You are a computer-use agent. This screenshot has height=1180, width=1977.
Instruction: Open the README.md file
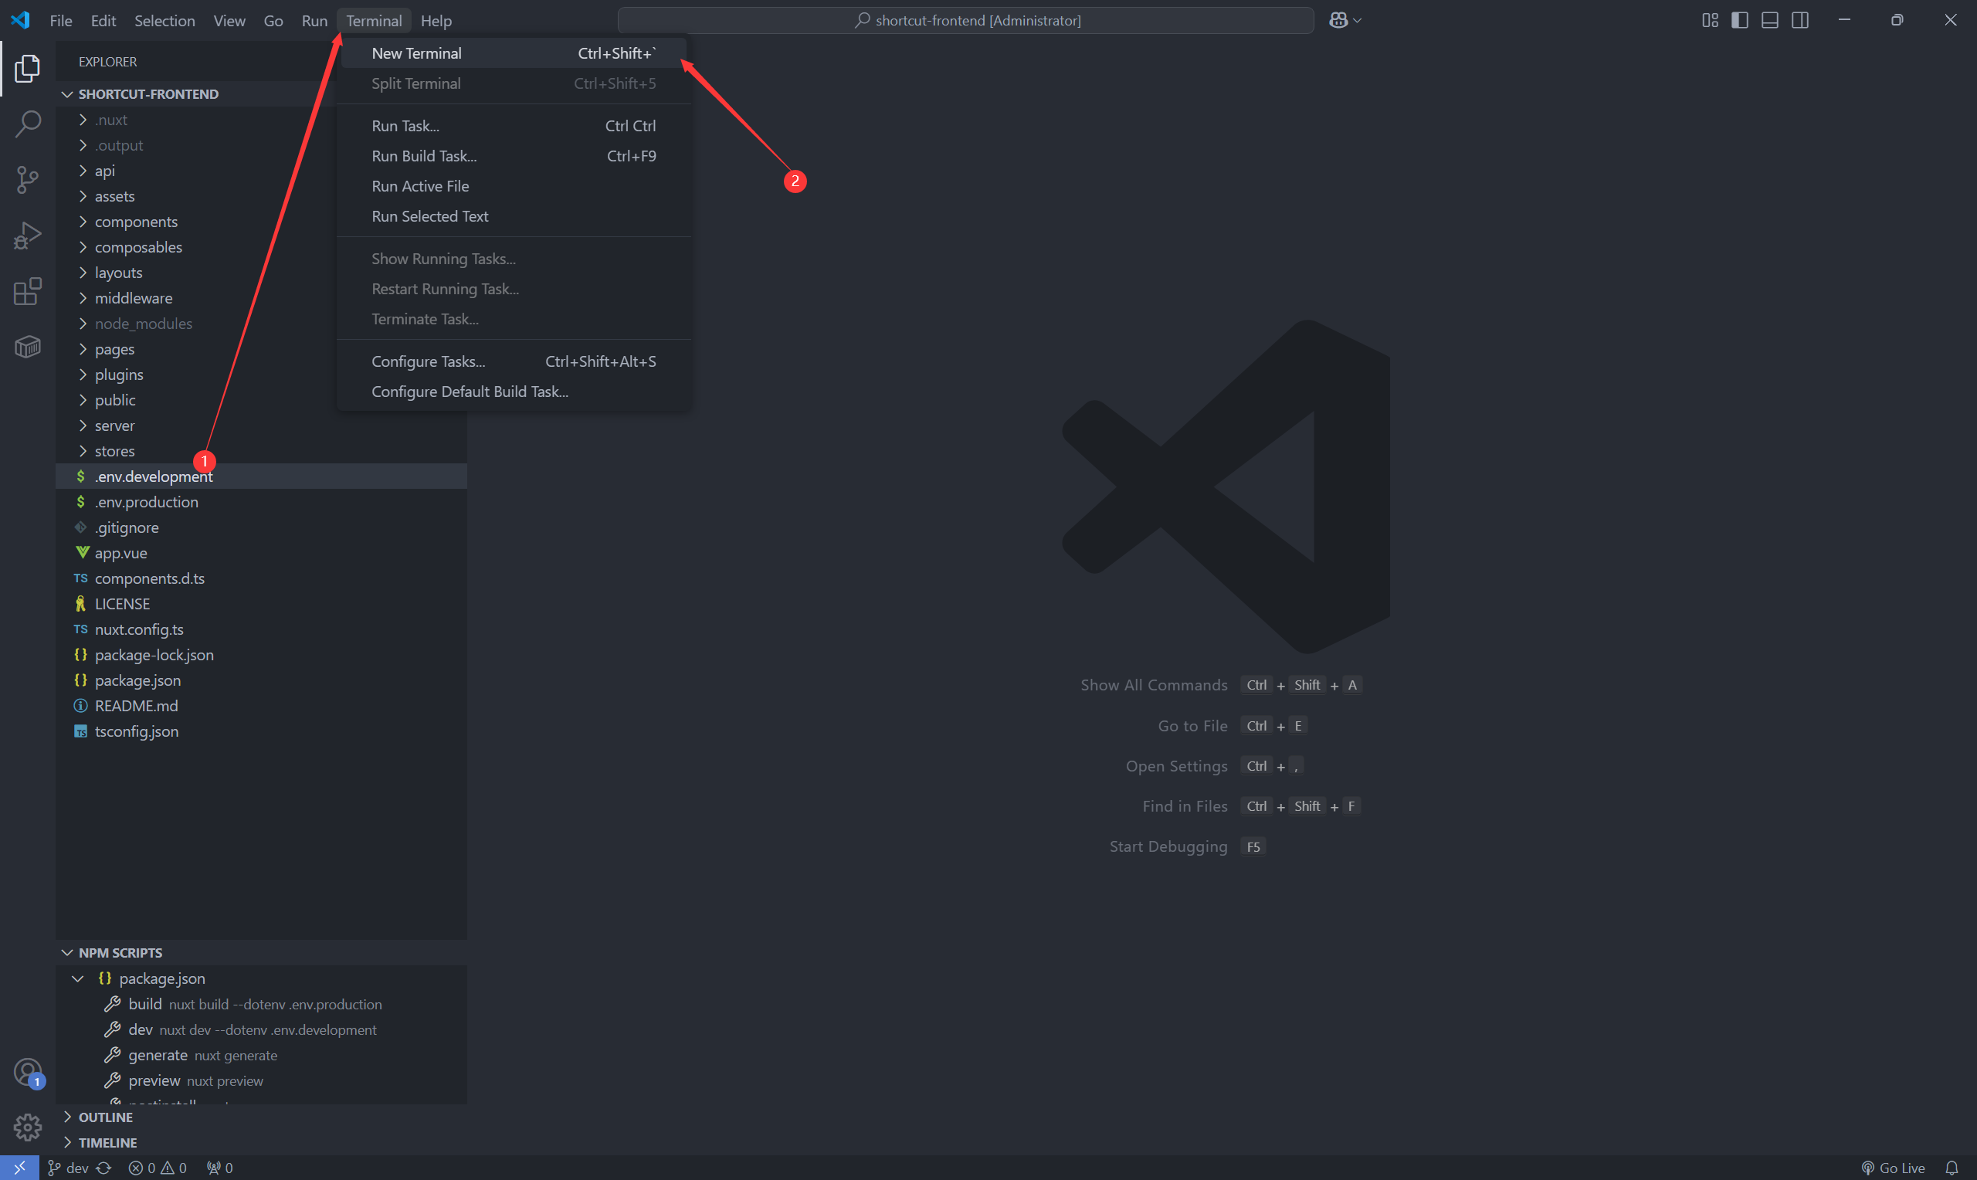[x=262, y=705]
